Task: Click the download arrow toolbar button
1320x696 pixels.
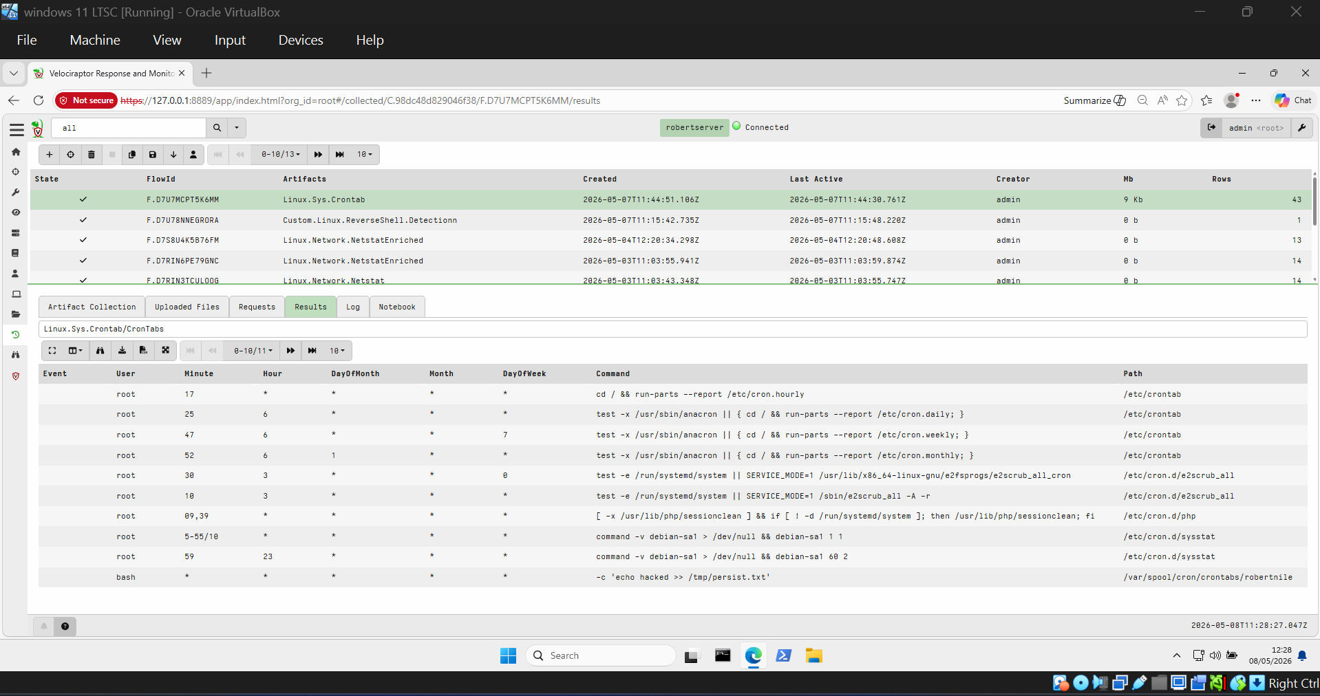Action: coord(173,155)
